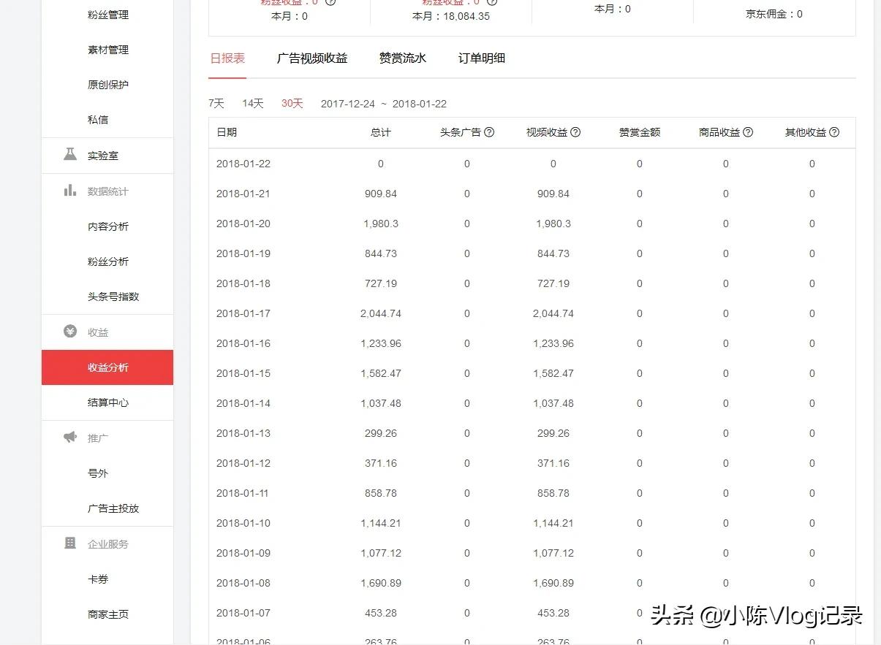Viewport: 881px width, 645px height.
Task: Open 粉丝分析 from the sidebar
Action: (108, 262)
